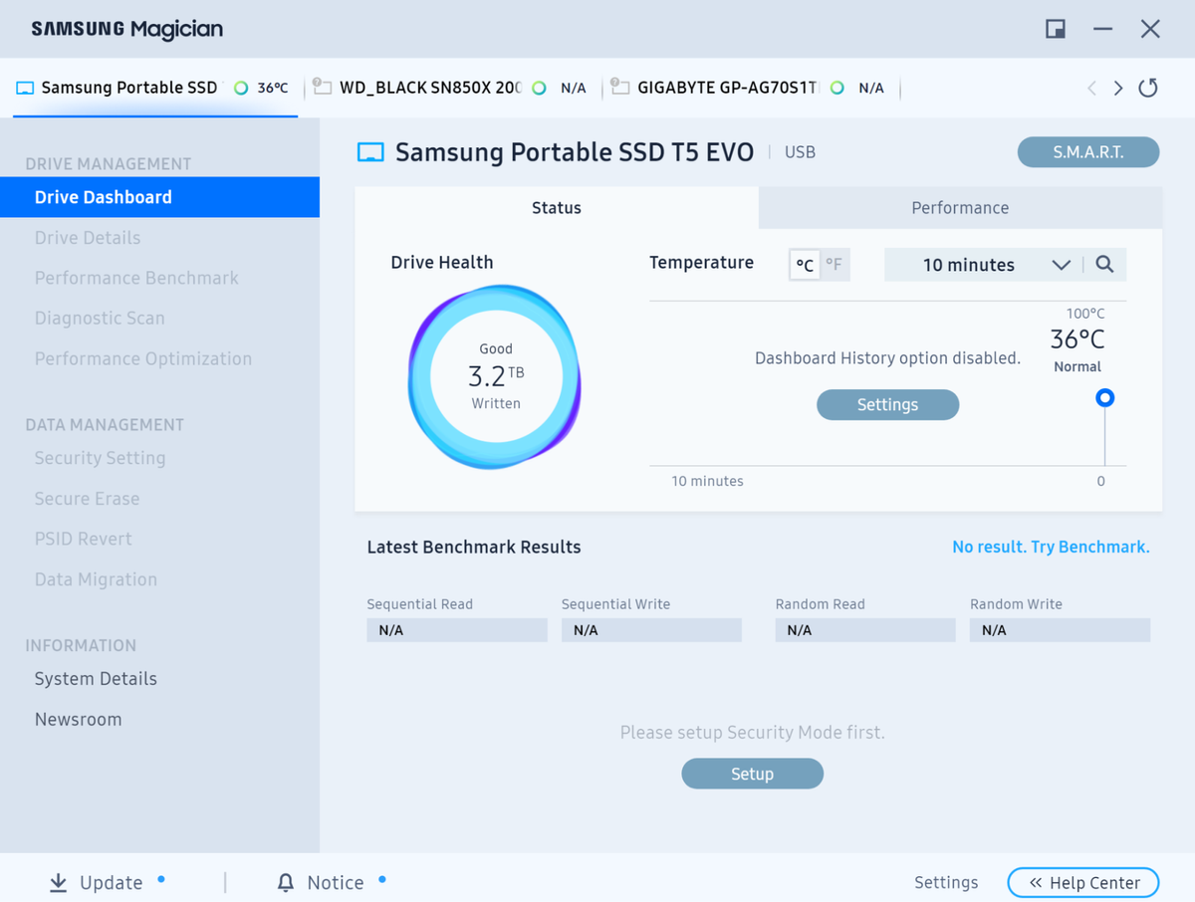
Task: Click the No result Try Benchmark link
Action: [x=1051, y=547]
